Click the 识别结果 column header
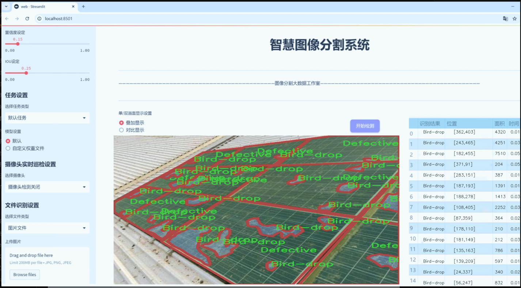 pyautogui.click(x=430, y=124)
